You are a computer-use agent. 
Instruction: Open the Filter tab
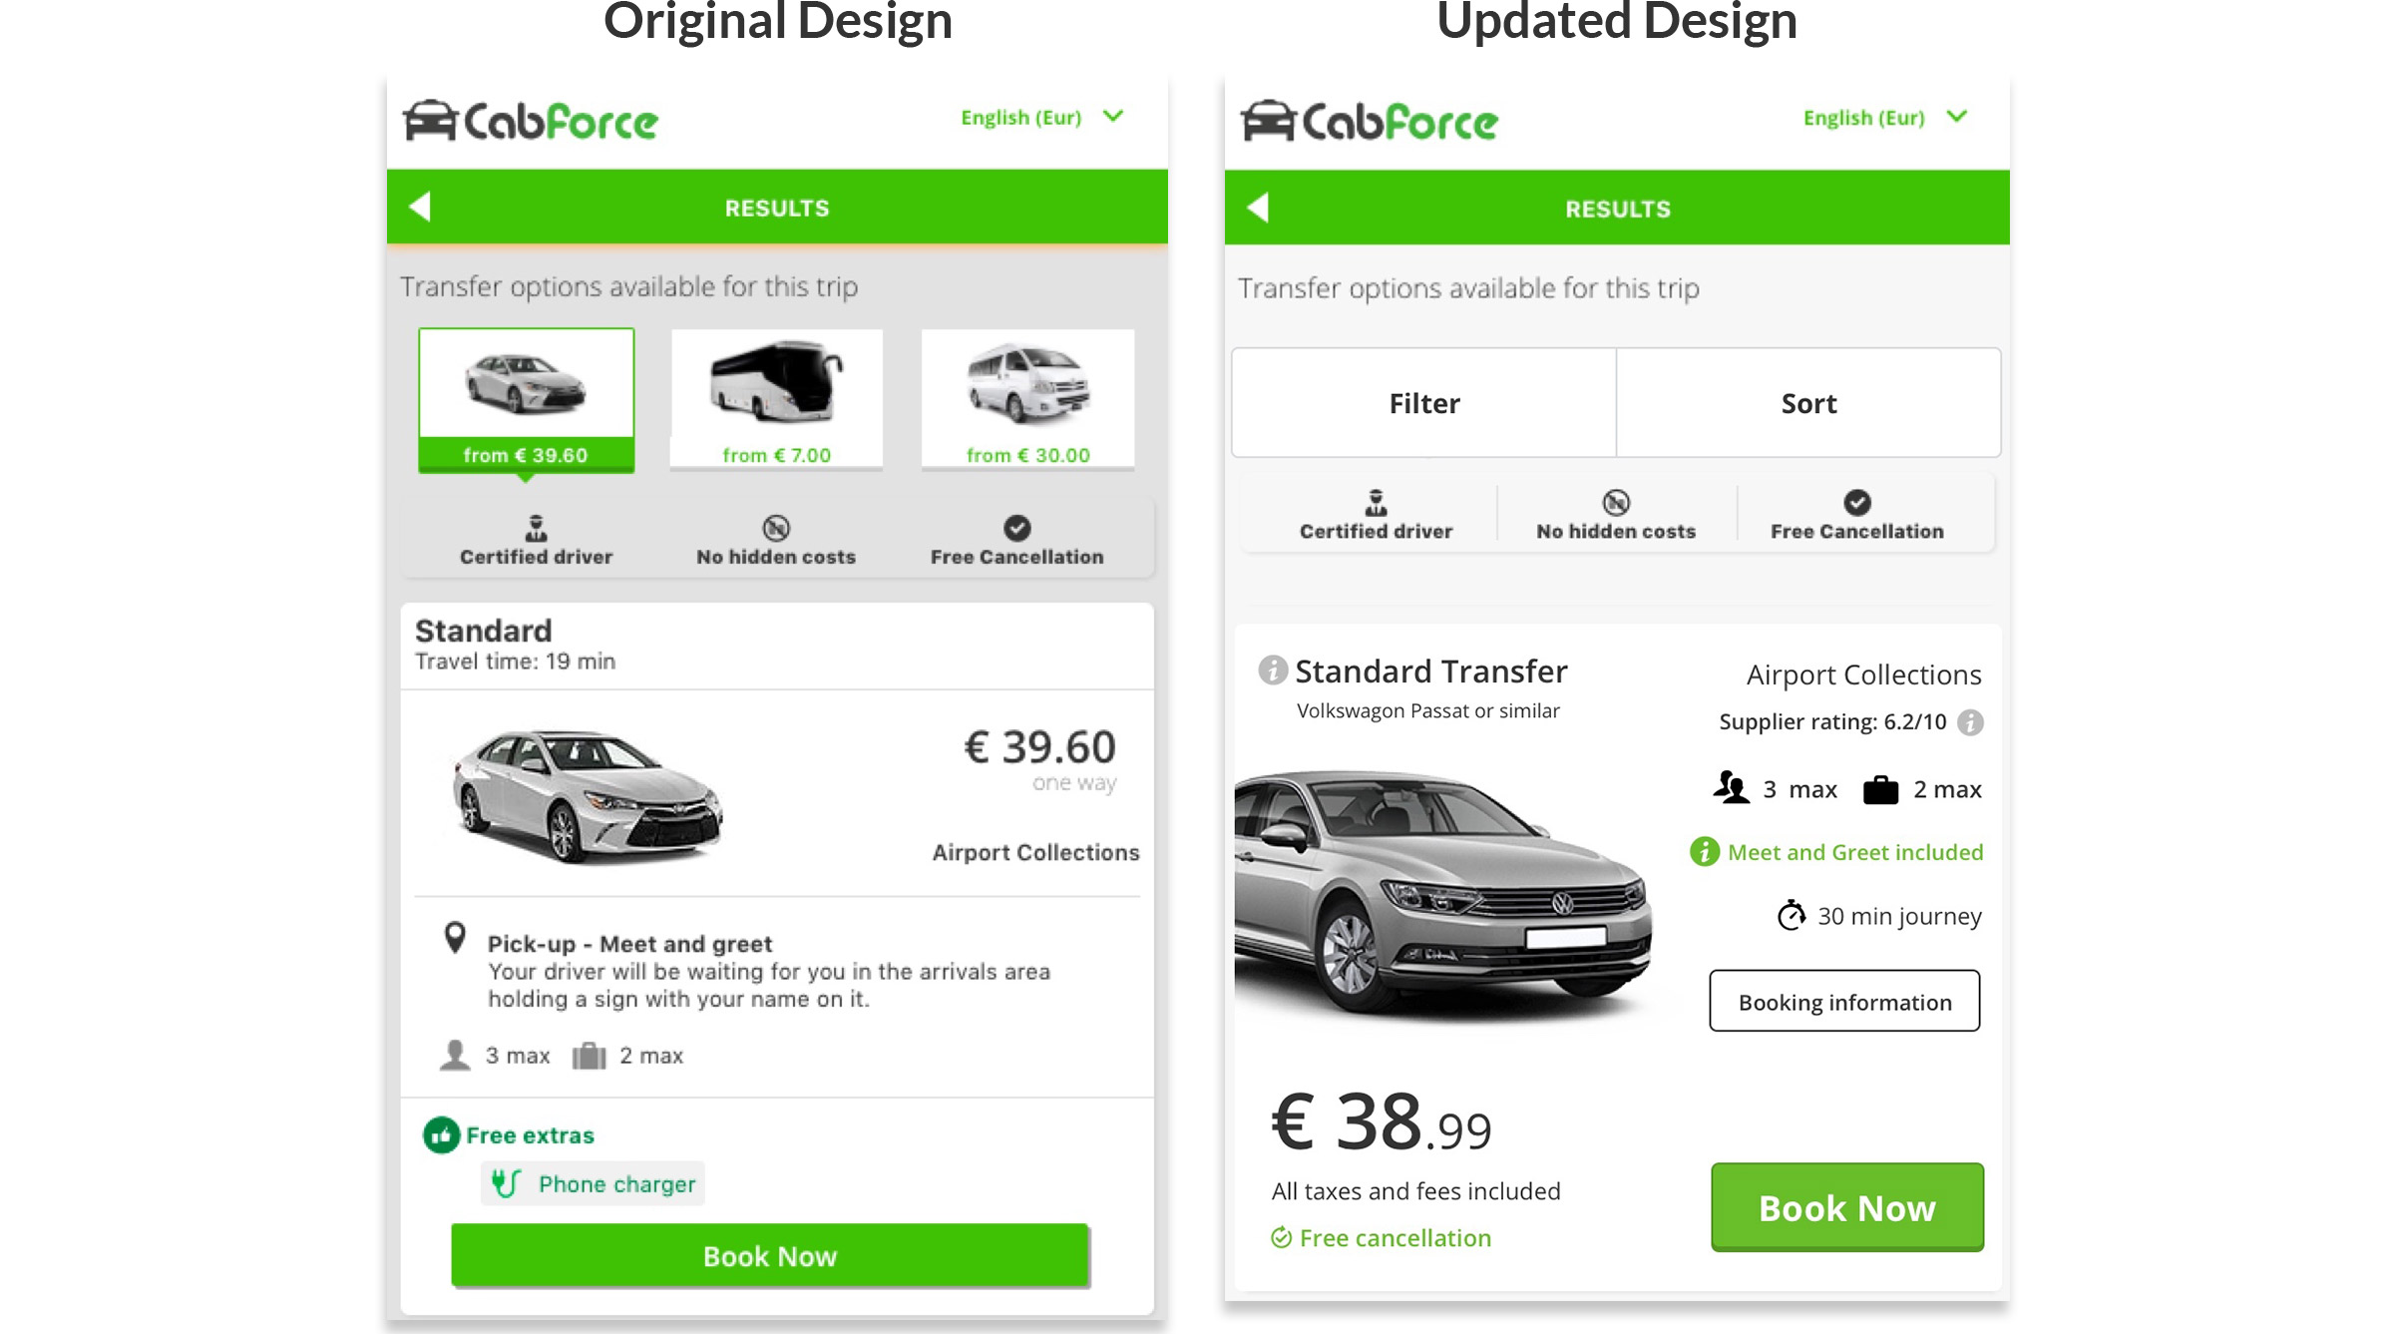tap(1423, 403)
